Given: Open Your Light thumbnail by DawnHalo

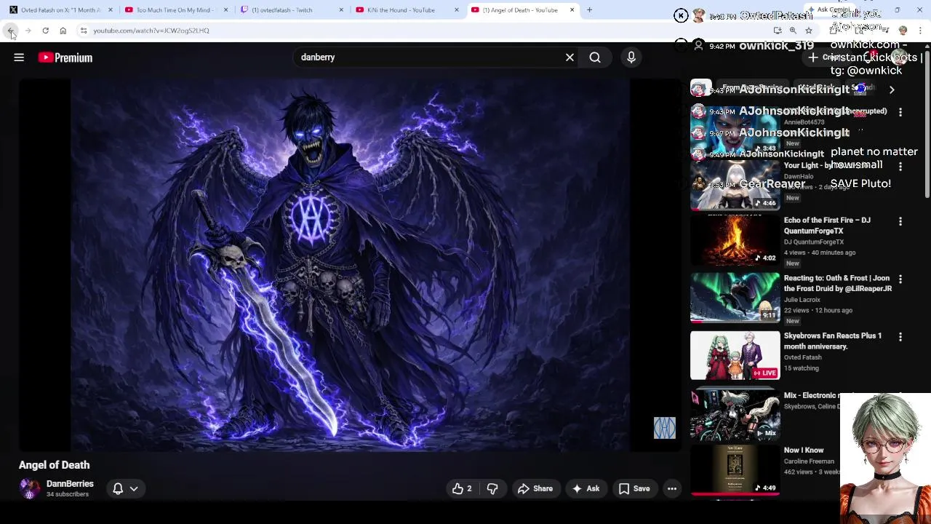Looking at the screenshot, I should click(x=735, y=184).
